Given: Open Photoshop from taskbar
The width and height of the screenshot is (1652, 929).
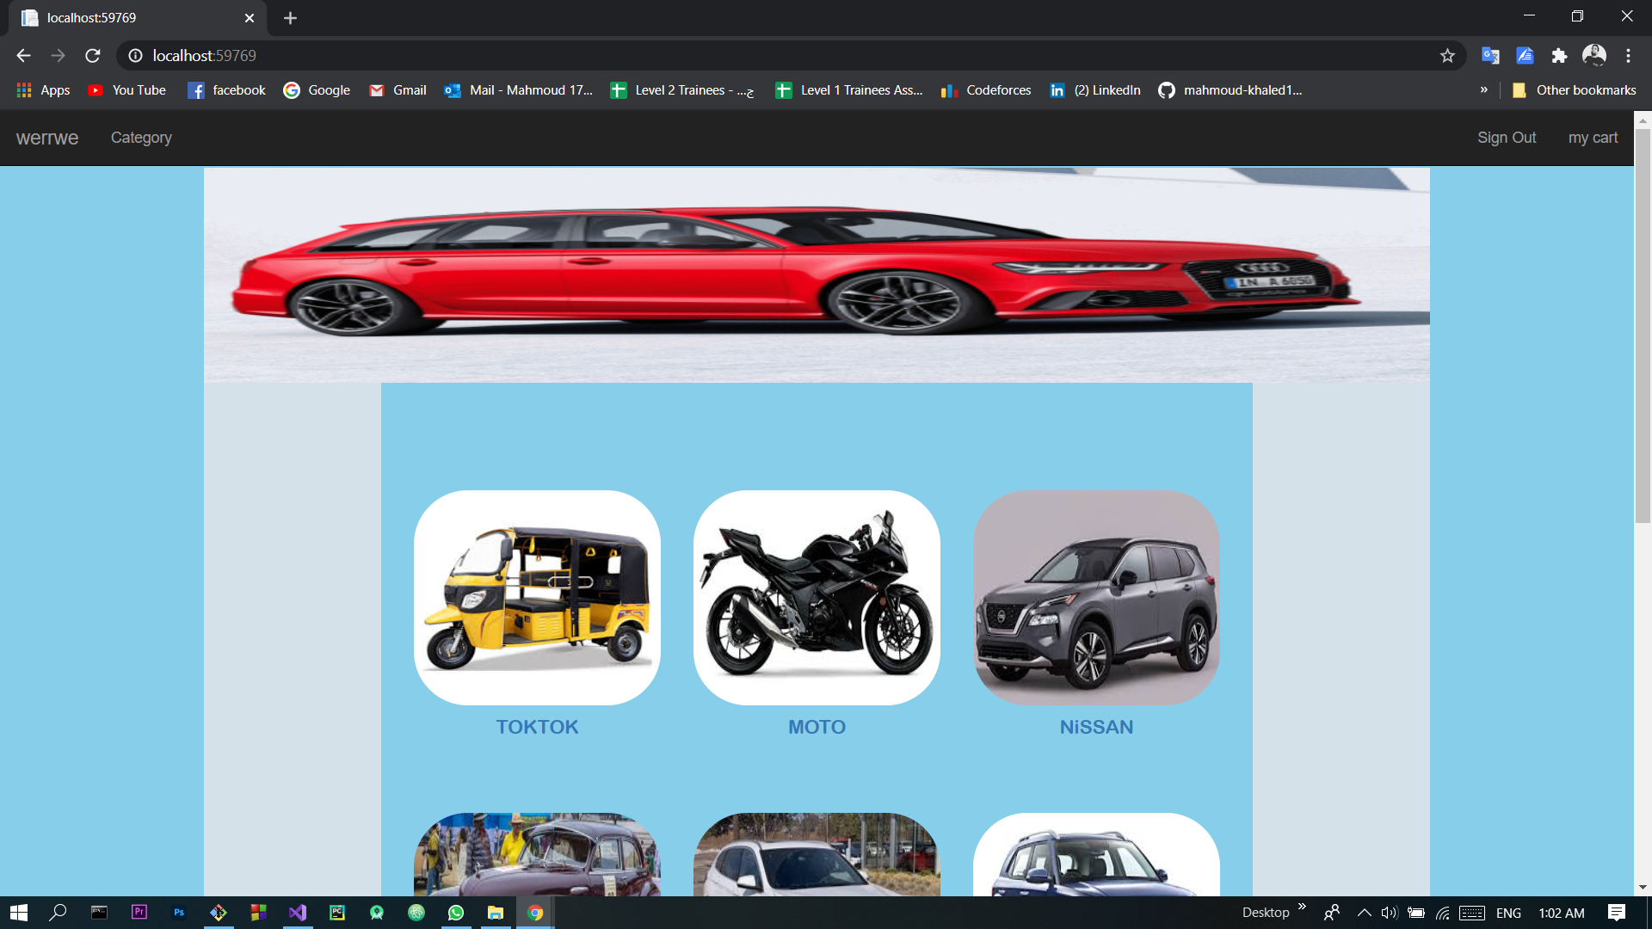Looking at the screenshot, I should (179, 913).
